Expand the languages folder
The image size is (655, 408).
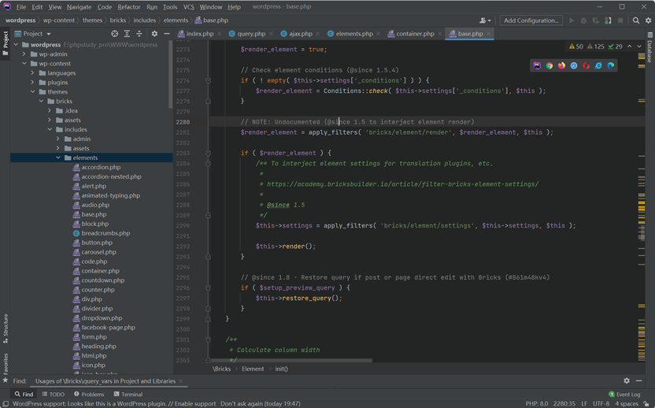click(x=32, y=72)
